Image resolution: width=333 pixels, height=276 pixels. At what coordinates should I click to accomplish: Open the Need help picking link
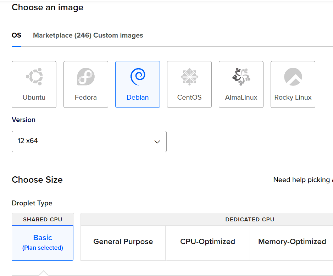click(303, 180)
